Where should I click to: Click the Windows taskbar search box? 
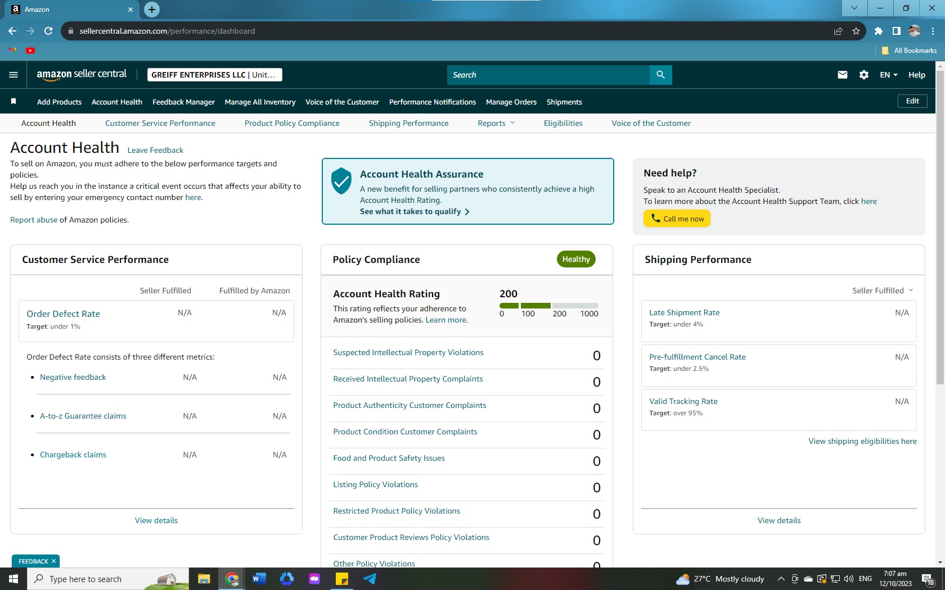click(108, 579)
